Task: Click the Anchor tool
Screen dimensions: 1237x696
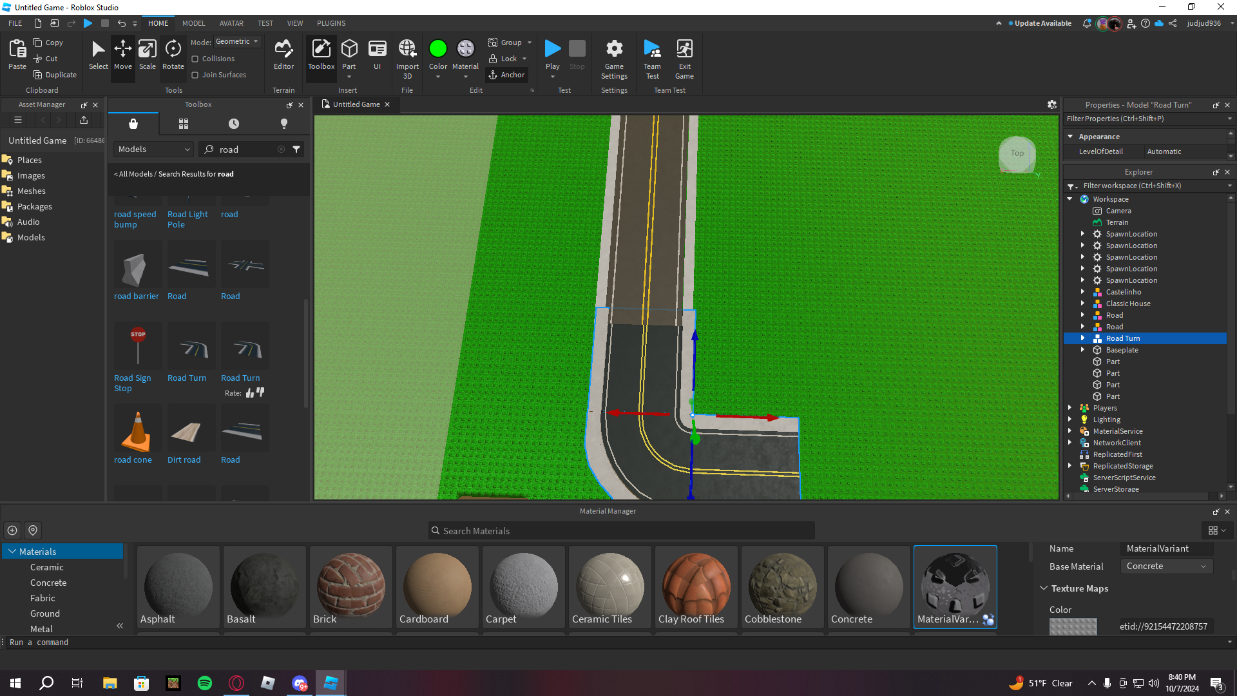Action: [x=507, y=75]
